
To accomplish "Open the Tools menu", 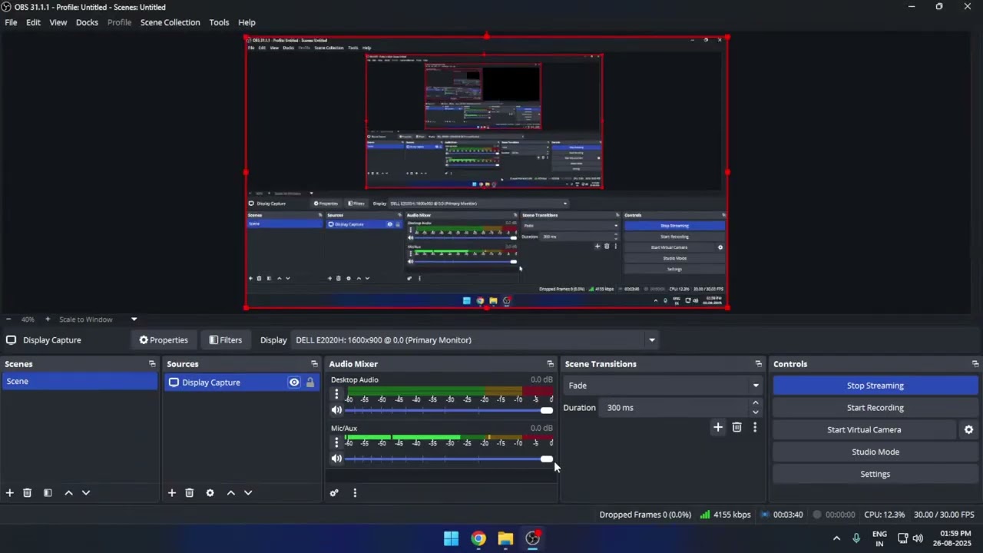I will [x=219, y=22].
